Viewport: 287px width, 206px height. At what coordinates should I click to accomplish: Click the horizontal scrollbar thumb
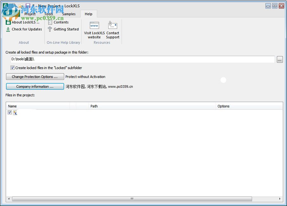(132, 199)
